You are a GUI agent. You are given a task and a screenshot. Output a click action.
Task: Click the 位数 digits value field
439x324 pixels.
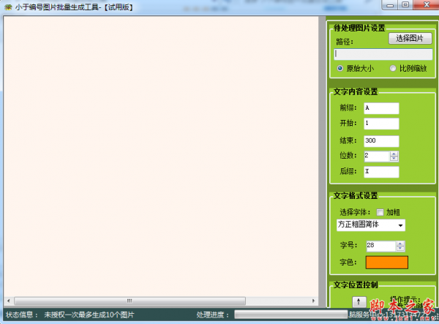[377, 156]
